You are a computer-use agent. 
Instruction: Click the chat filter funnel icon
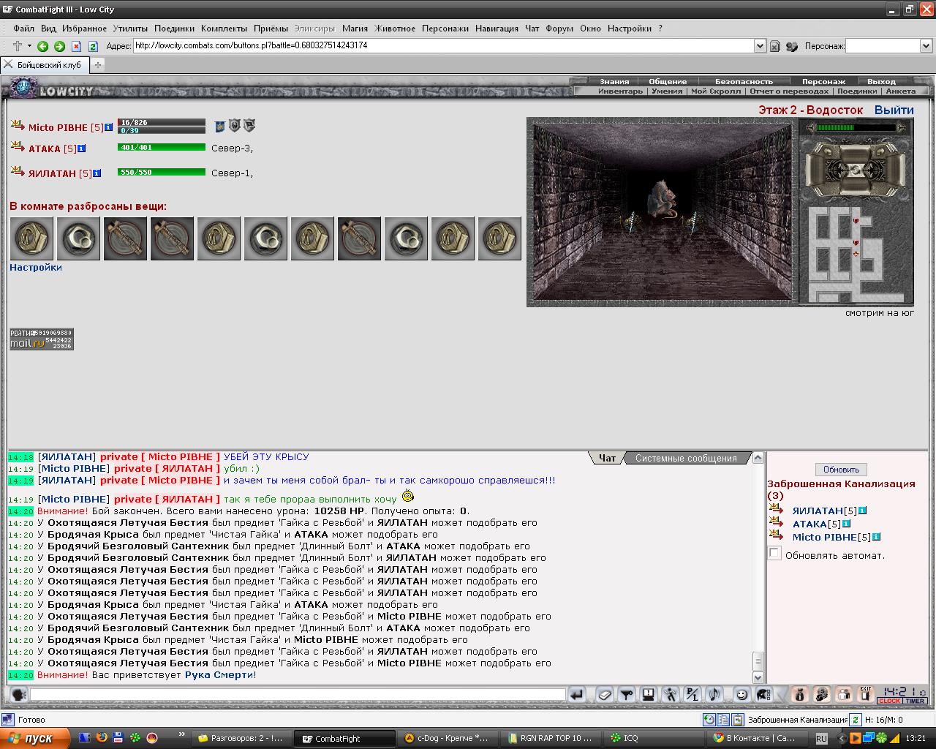click(x=626, y=695)
